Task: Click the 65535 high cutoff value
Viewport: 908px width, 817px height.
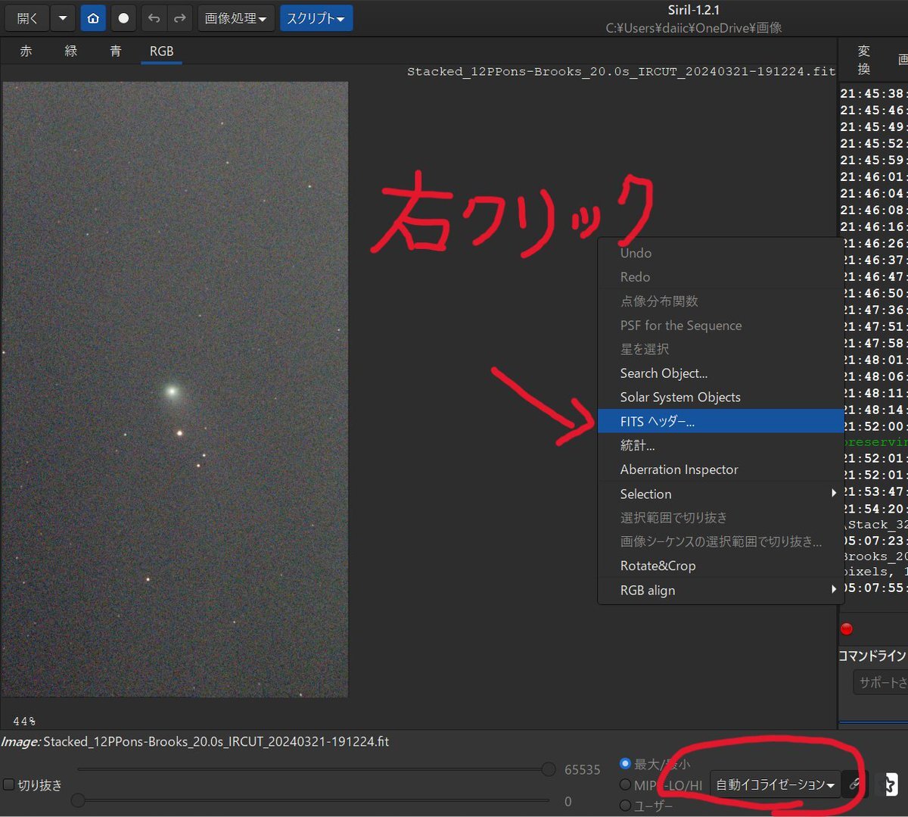Action: click(582, 769)
